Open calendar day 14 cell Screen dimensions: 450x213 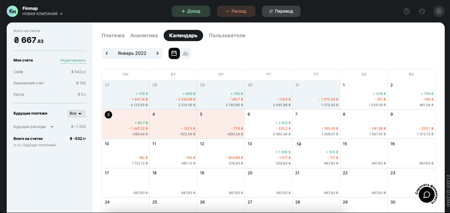[316, 153]
